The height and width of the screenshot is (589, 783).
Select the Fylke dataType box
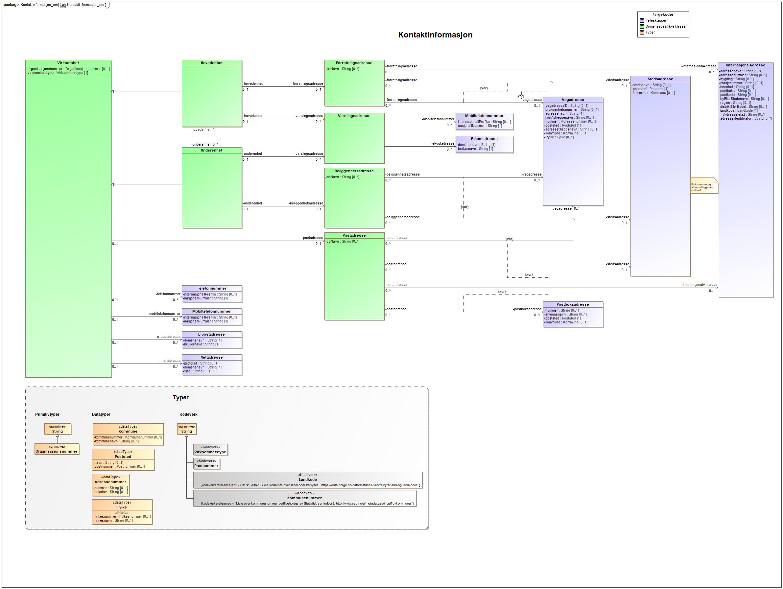tap(122, 512)
